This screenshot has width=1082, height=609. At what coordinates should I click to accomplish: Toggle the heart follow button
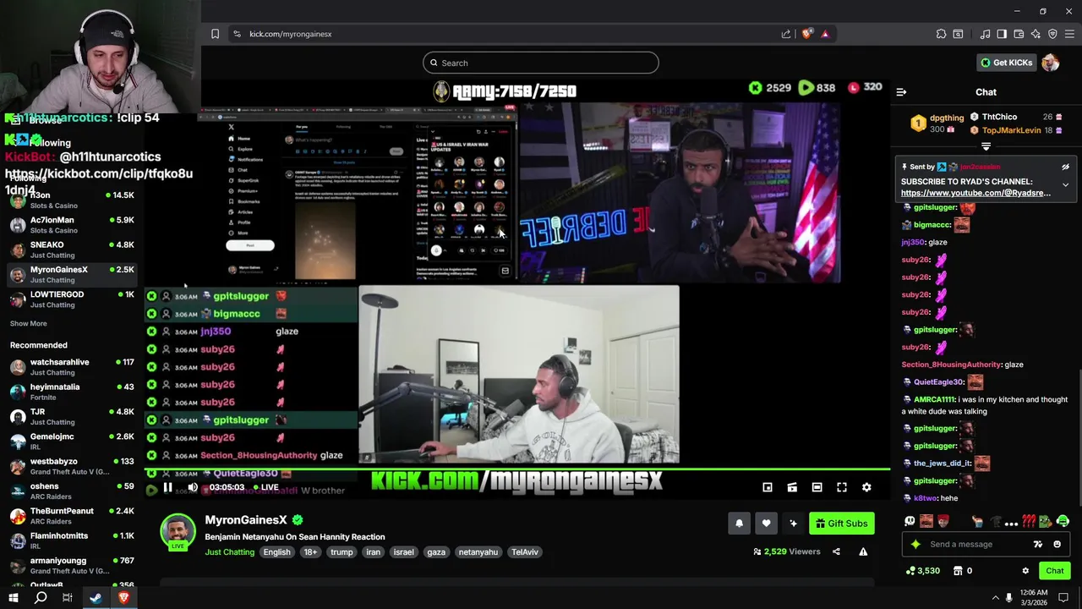click(766, 524)
